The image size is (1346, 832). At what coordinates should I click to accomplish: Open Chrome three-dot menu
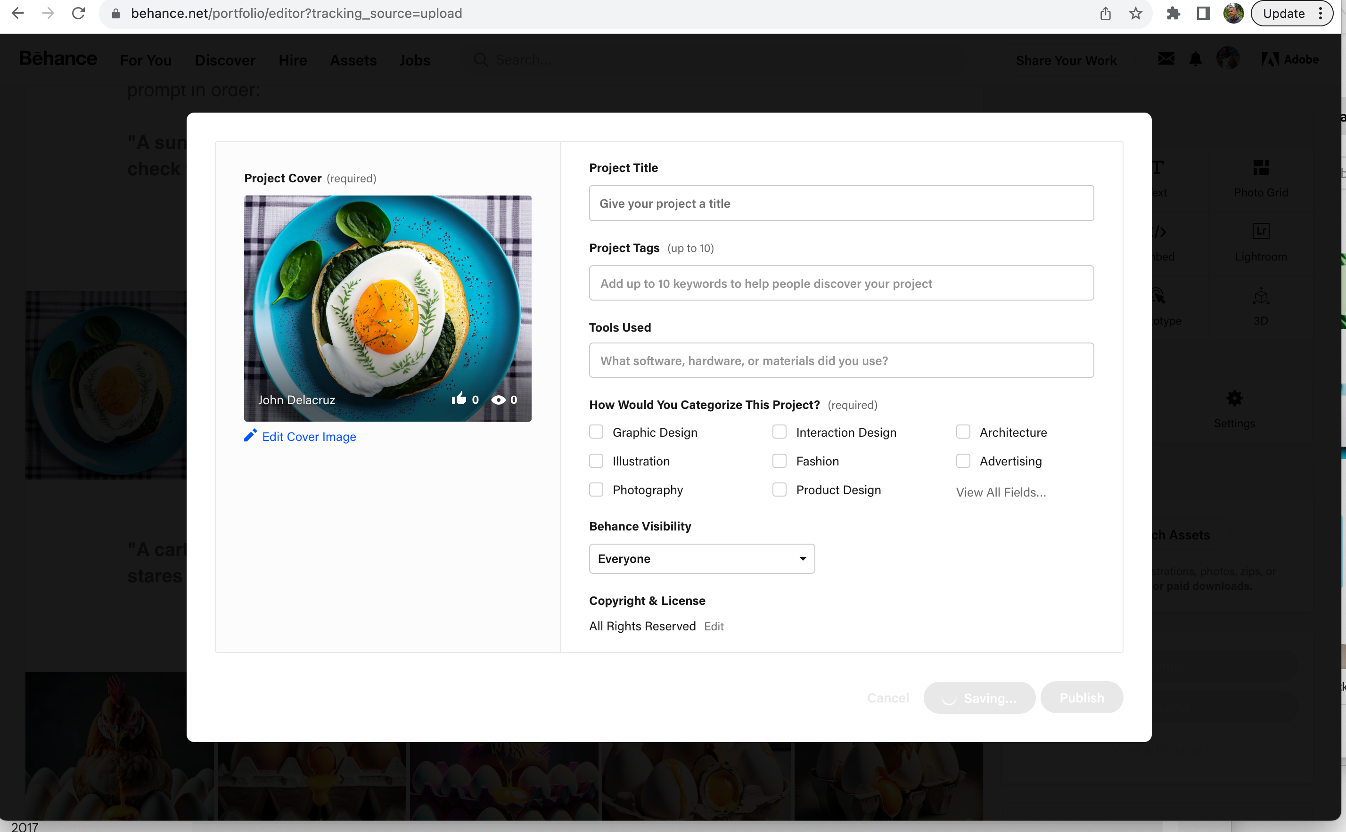(x=1321, y=13)
